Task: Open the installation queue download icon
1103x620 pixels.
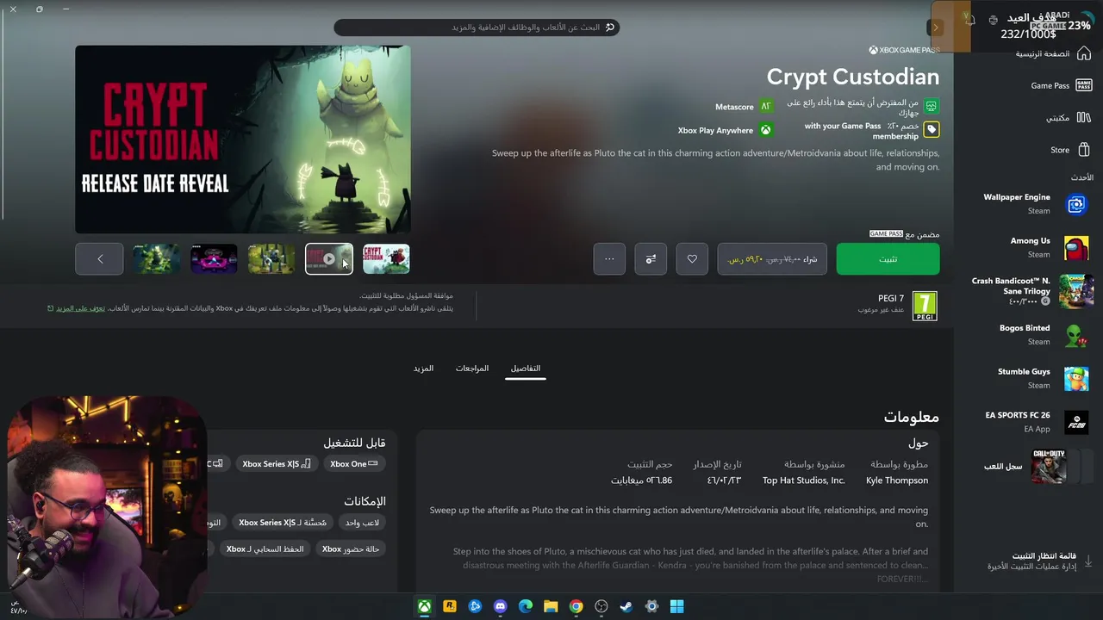Action: tap(1087, 561)
